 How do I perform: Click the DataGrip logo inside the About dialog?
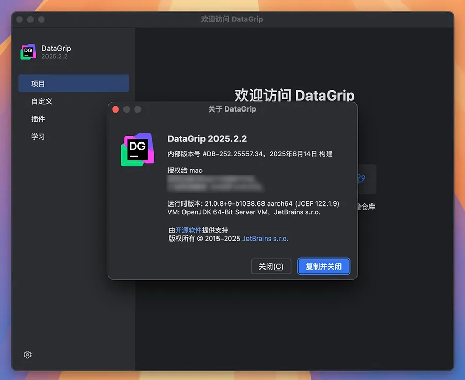[137, 149]
